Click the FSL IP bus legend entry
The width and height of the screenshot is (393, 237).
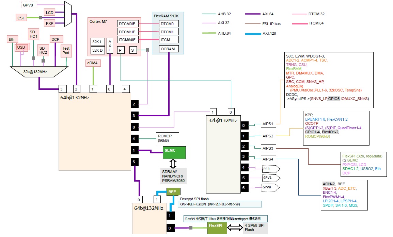pos(263,24)
